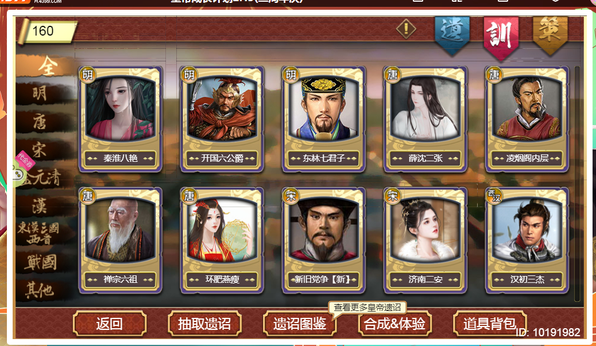Click the 抽取遗诏 button
This screenshot has height=346, width=596.
click(x=204, y=324)
